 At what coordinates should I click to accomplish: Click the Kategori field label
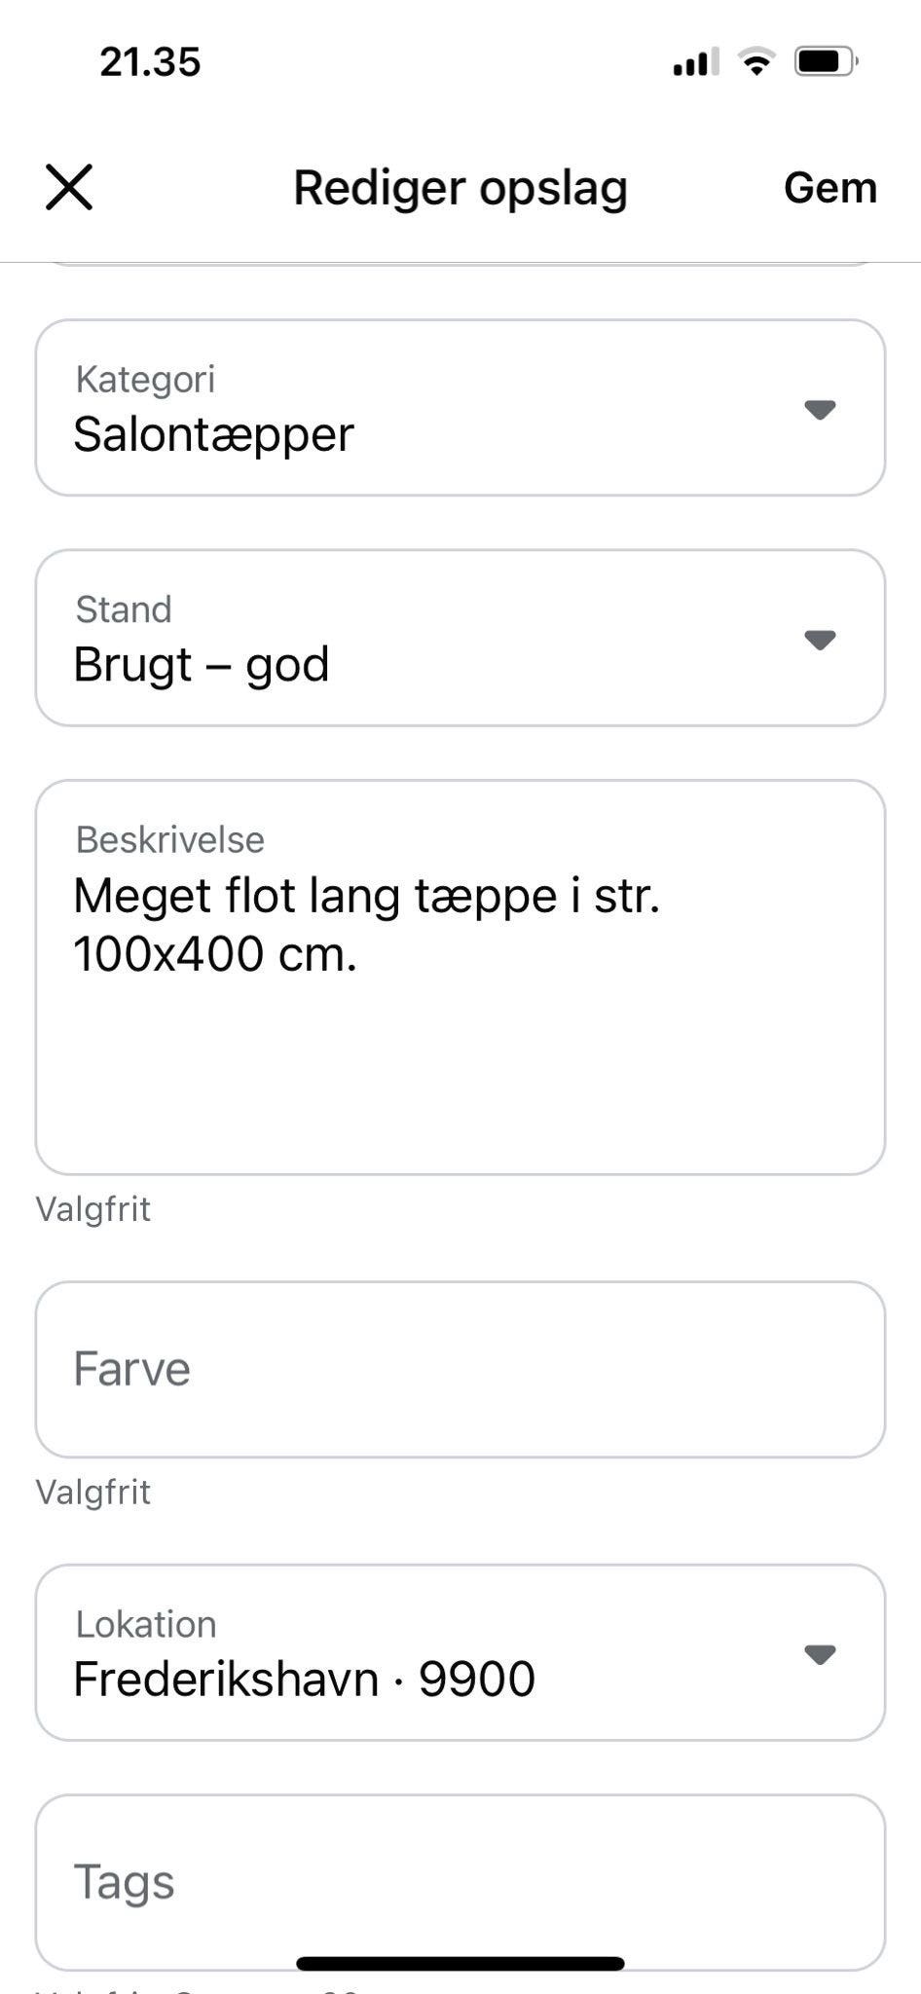[146, 380]
